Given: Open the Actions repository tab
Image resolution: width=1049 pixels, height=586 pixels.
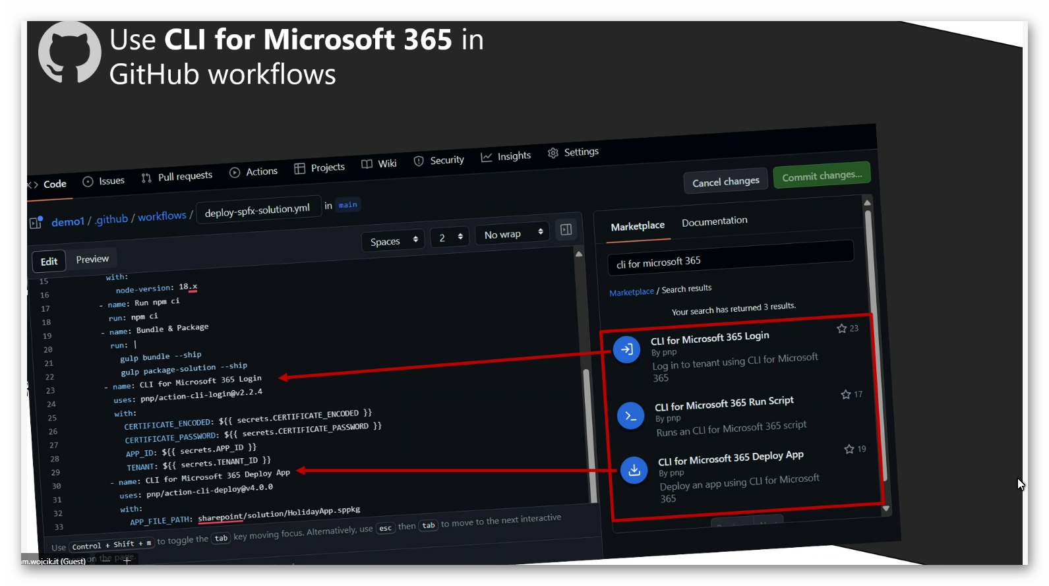Looking at the screenshot, I should pyautogui.click(x=254, y=172).
